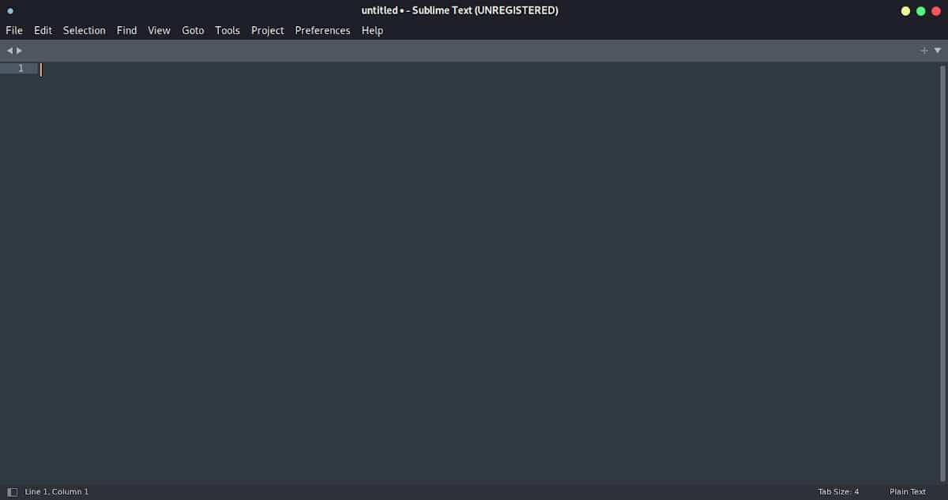Viewport: 948px width, 500px height.
Task: Click line number 1 in the gutter
Action: (21, 69)
